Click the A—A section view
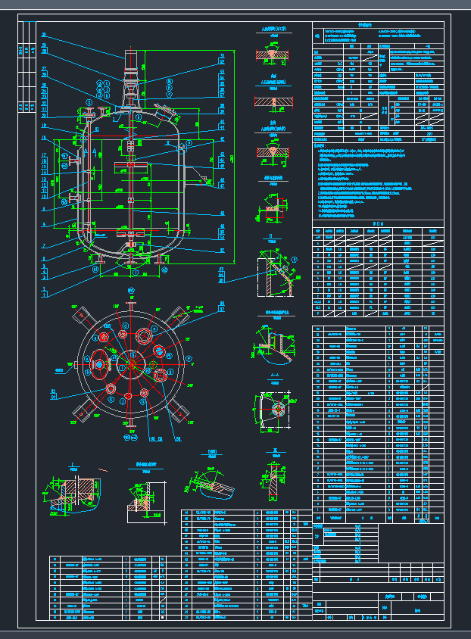This screenshot has height=639, width=471. [270, 413]
